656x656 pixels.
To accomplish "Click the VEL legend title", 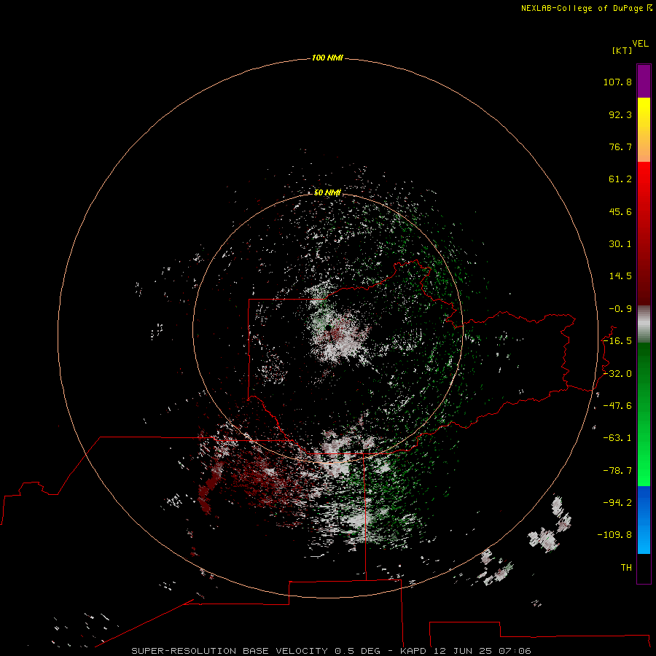I will click(x=641, y=44).
